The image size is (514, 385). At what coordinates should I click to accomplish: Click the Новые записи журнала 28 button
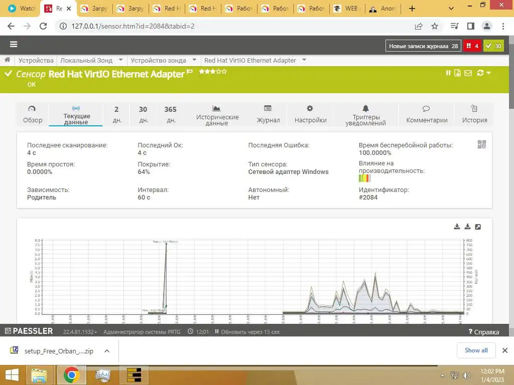[423, 46]
